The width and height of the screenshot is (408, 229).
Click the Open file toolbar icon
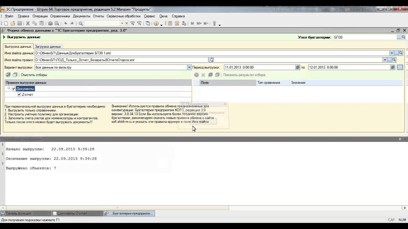[x=13, y=23]
